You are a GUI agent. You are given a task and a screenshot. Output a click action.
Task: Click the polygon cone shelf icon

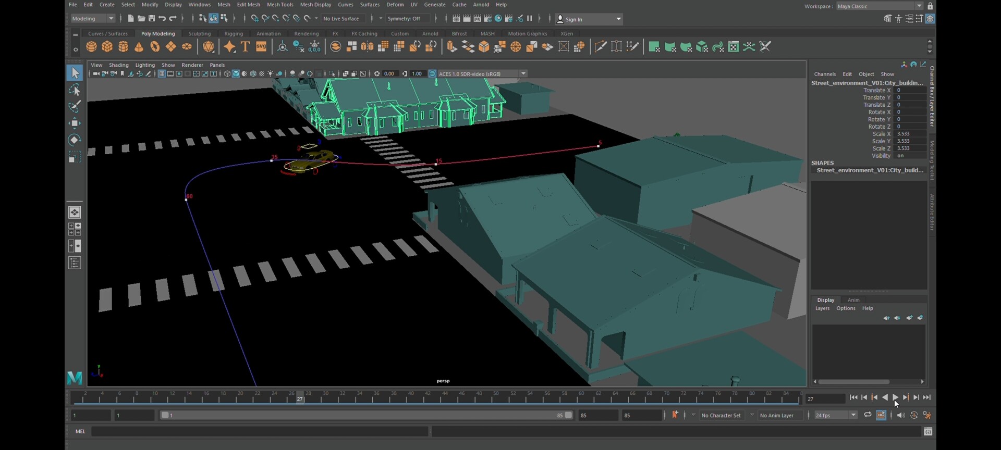(x=139, y=47)
